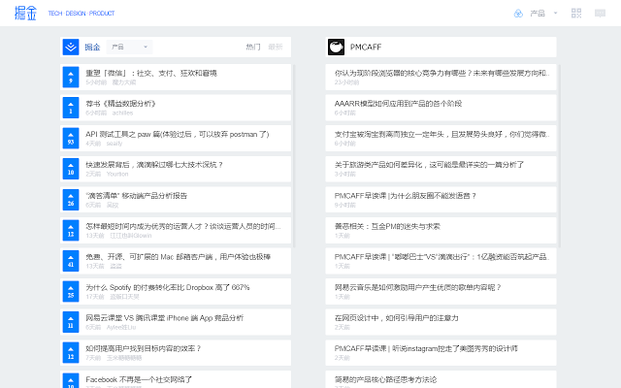Click the PMCAFF column vertical scrollbar
Screen dimensions: 621x388
click(x=559, y=155)
